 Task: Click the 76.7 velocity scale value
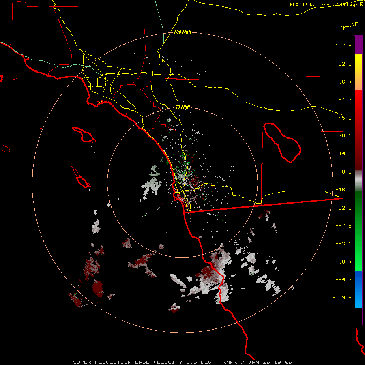pyautogui.click(x=345, y=82)
